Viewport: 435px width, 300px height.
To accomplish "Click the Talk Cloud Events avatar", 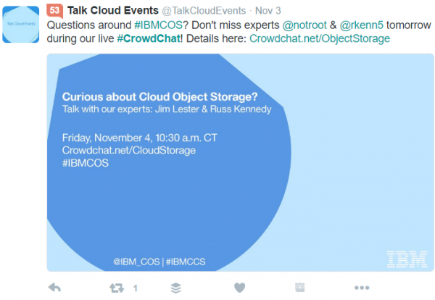I will [22, 24].
